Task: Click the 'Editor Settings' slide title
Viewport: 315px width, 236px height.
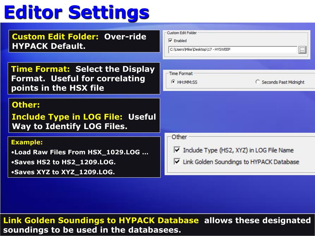Action: (x=77, y=12)
